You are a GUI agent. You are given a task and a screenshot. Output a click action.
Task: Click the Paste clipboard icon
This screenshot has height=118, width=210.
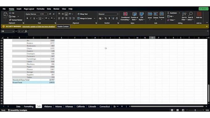tap(6, 14)
